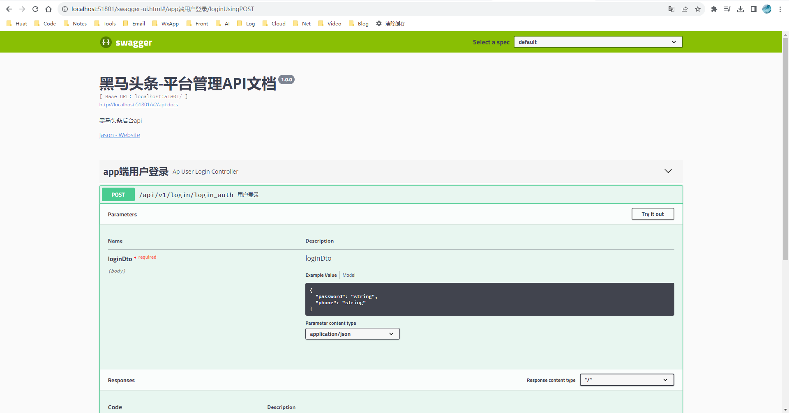This screenshot has height=413, width=789.
Task: Open Parameter content type application/json dropdown
Action: 352,334
